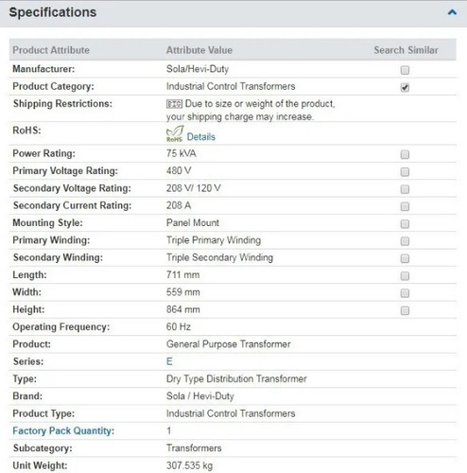
Task: Uncheck the Product Category checkbox
Action: click(x=405, y=87)
